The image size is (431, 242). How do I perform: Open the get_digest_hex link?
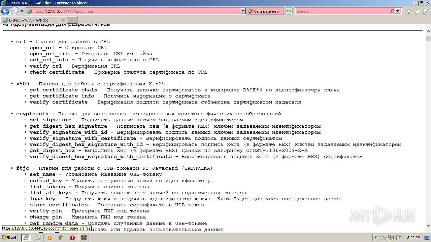click(x=52, y=151)
